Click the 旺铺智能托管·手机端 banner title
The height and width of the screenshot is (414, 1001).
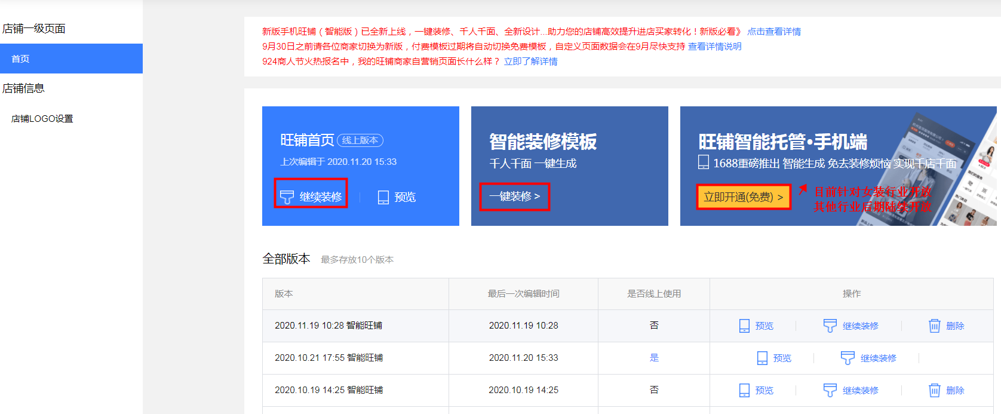tap(782, 142)
